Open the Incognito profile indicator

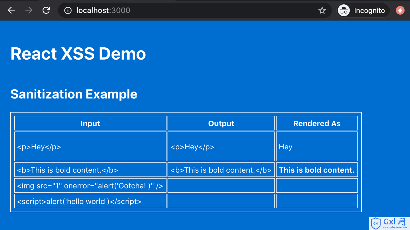click(363, 11)
